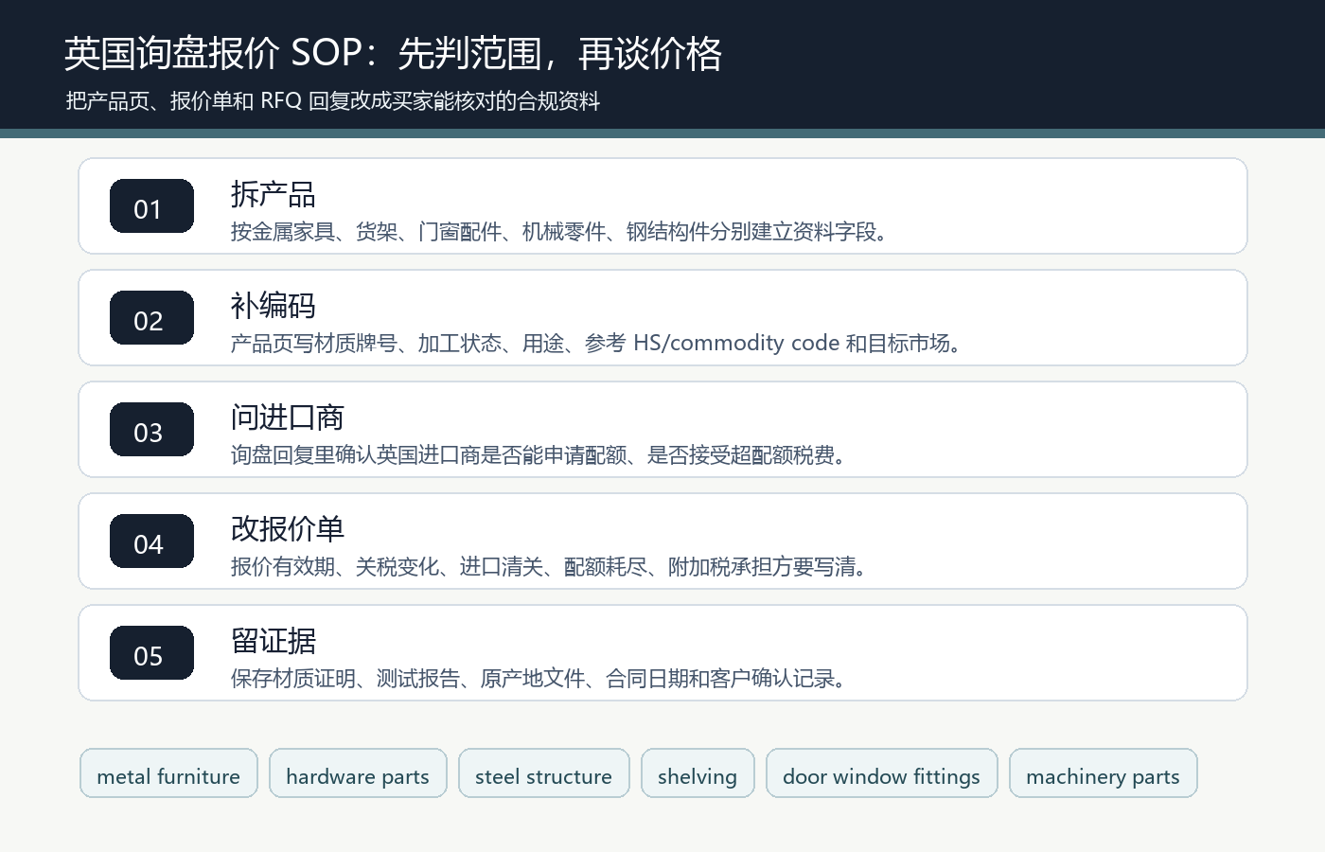The height and width of the screenshot is (852, 1325).
Task: Click the hardware parts tag
Action: tap(358, 773)
